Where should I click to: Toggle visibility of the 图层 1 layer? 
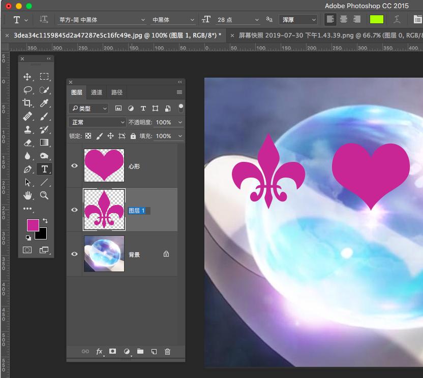point(75,210)
